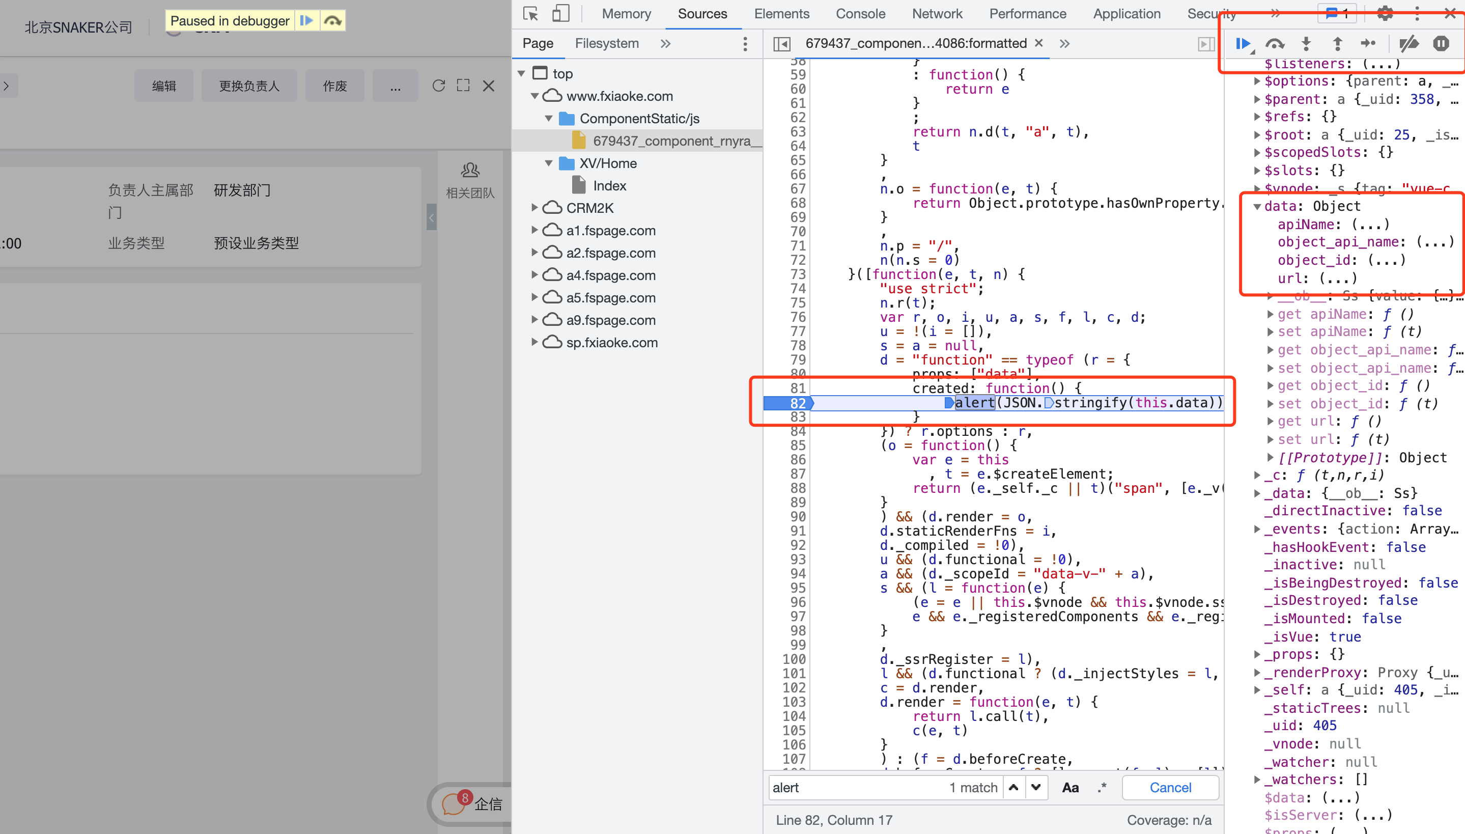Expand the CRM2K domain node
The image size is (1465, 834).
point(534,208)
